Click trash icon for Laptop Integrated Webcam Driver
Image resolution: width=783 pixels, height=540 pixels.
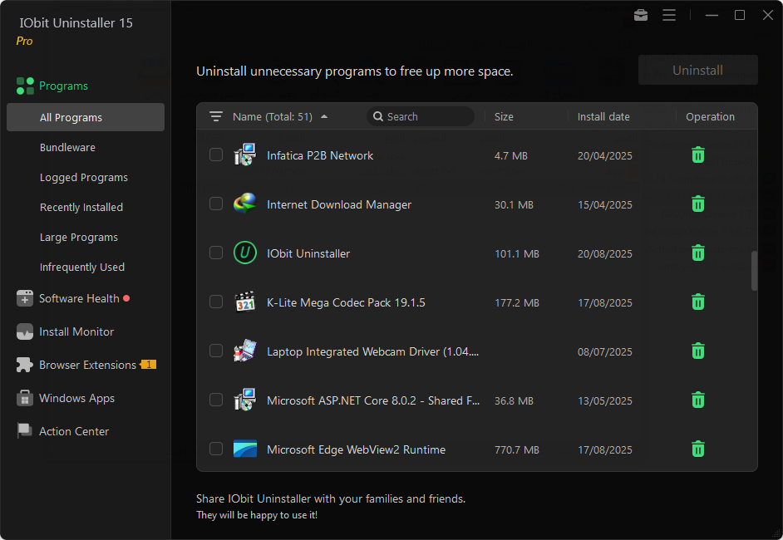(698, 351)
